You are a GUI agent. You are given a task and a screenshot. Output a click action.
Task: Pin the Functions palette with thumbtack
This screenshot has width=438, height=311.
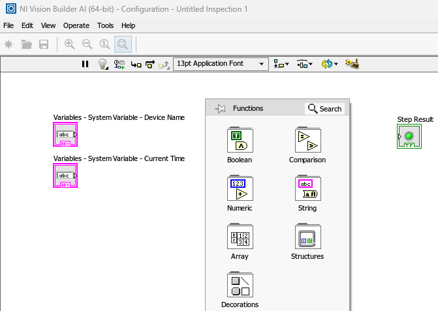click(x=220, y=108)
